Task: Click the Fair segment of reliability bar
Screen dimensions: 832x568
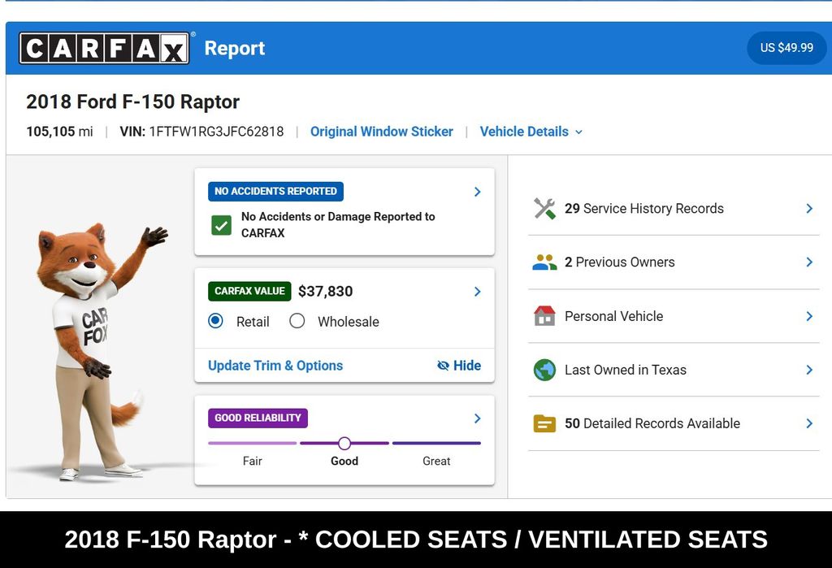Action: [252, 443]
